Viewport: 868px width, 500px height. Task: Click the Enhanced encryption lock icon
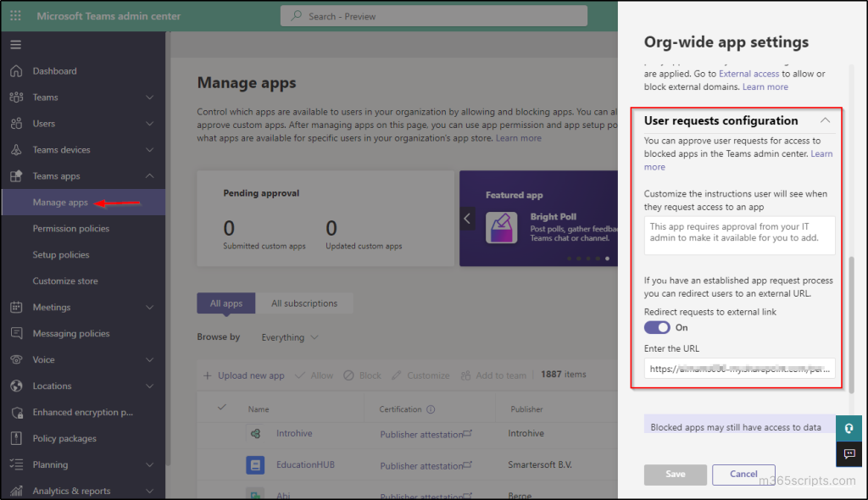(x=16, y=412)
